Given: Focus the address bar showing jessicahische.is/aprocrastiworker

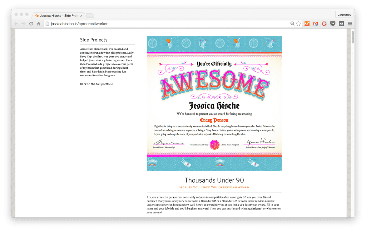Looking at the screenshot, I should pyautogui.click(x=172, y=24).
